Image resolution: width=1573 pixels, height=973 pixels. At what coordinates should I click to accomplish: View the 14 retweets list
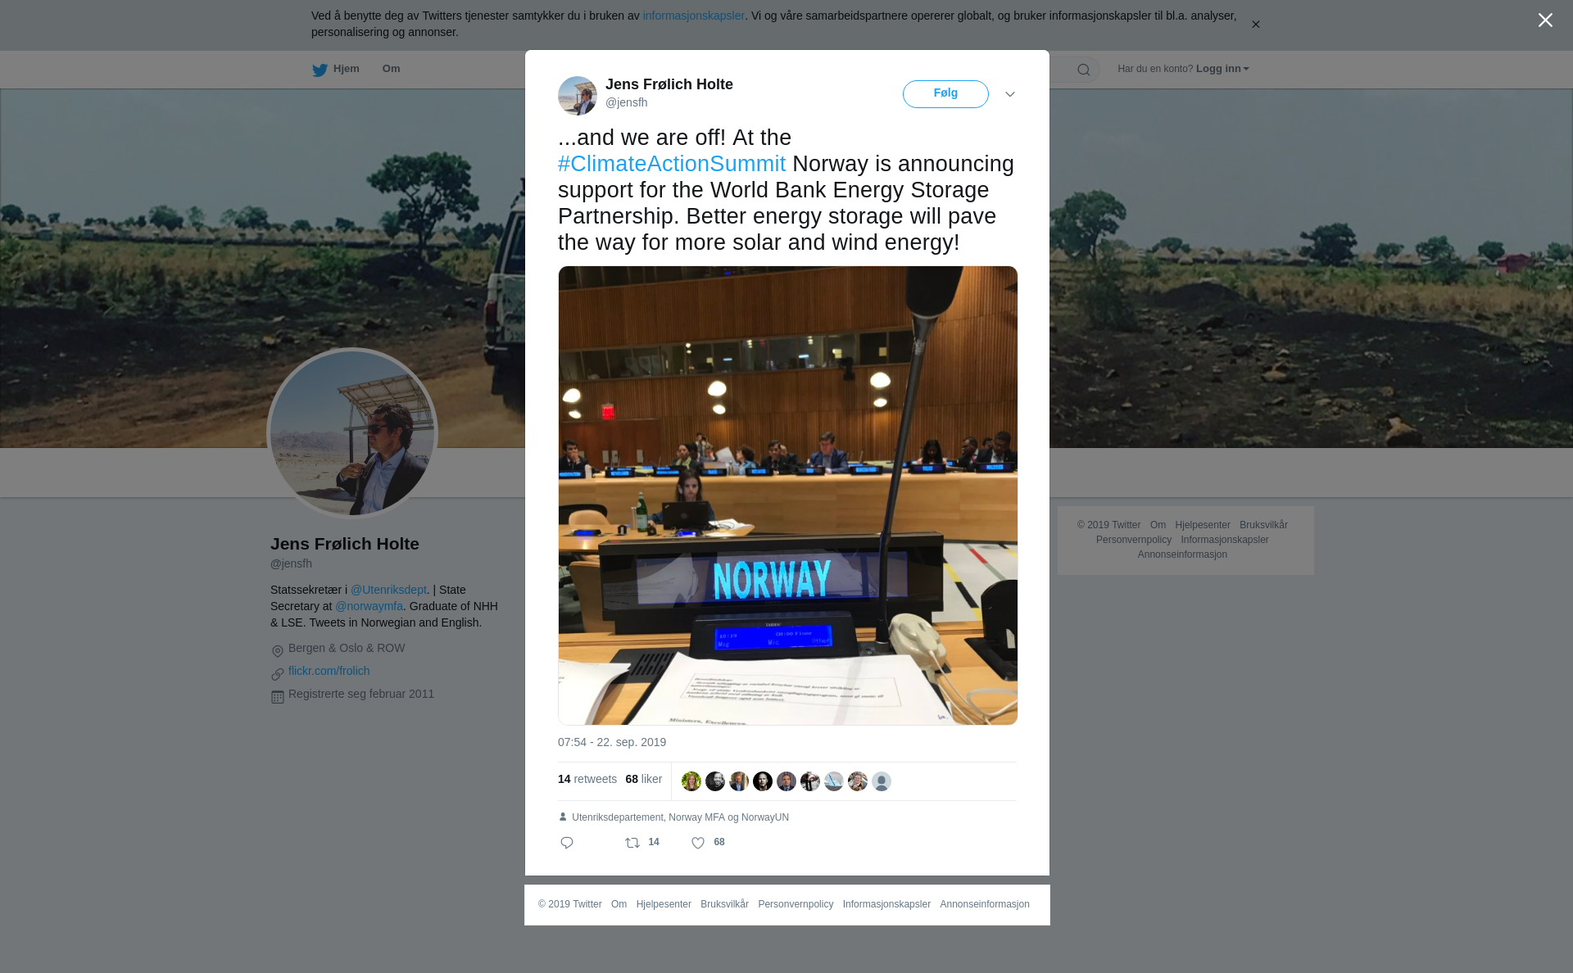[587, 779]
